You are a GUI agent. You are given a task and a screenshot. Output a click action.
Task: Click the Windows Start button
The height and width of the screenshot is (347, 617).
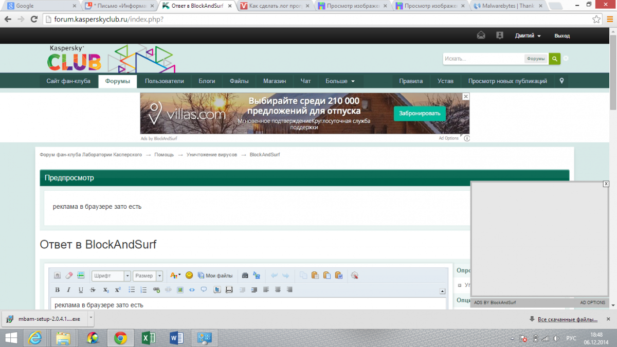click(x=10, y=338)
